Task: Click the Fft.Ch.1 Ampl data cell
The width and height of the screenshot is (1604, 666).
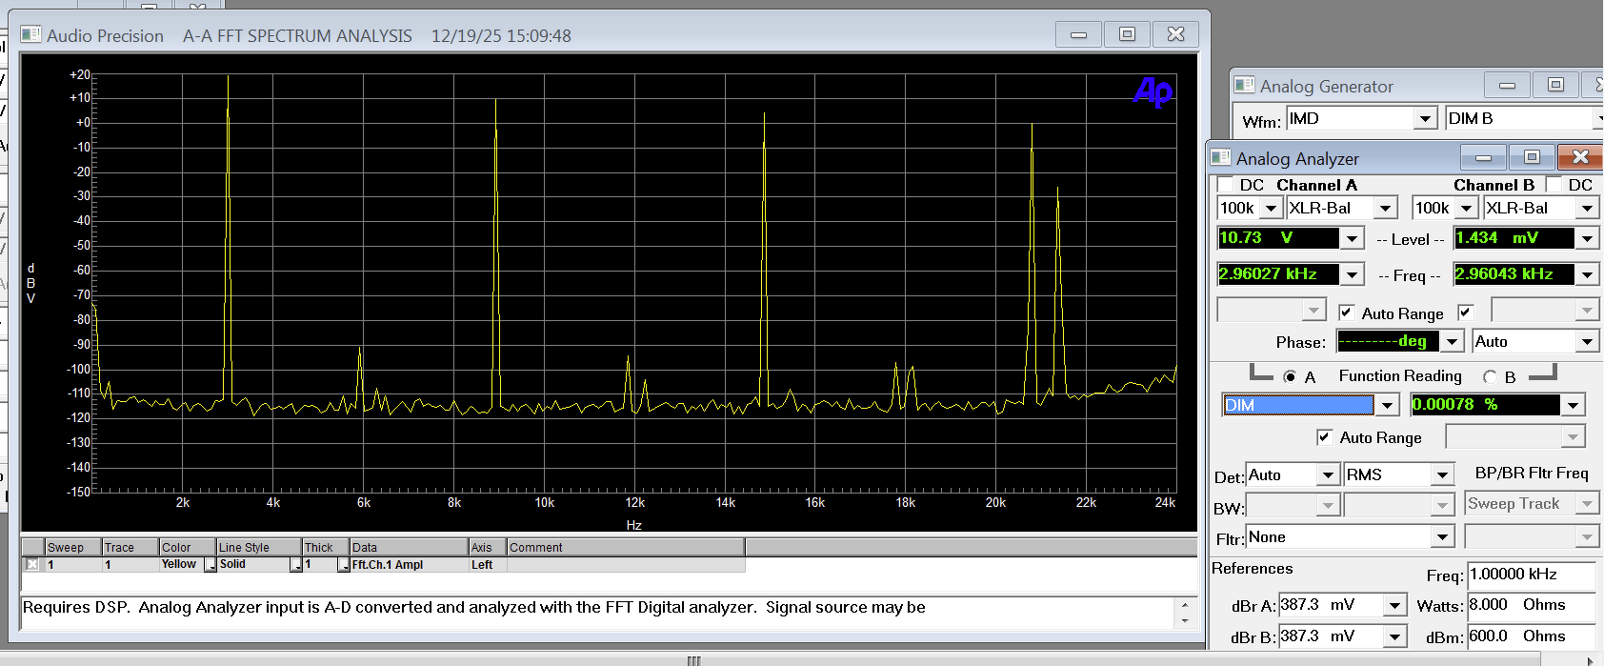Action: click(x=409, y=564)
